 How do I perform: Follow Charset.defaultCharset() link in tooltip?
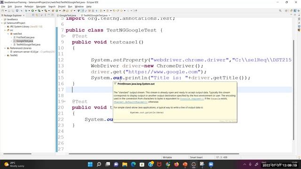pos(131,102)
